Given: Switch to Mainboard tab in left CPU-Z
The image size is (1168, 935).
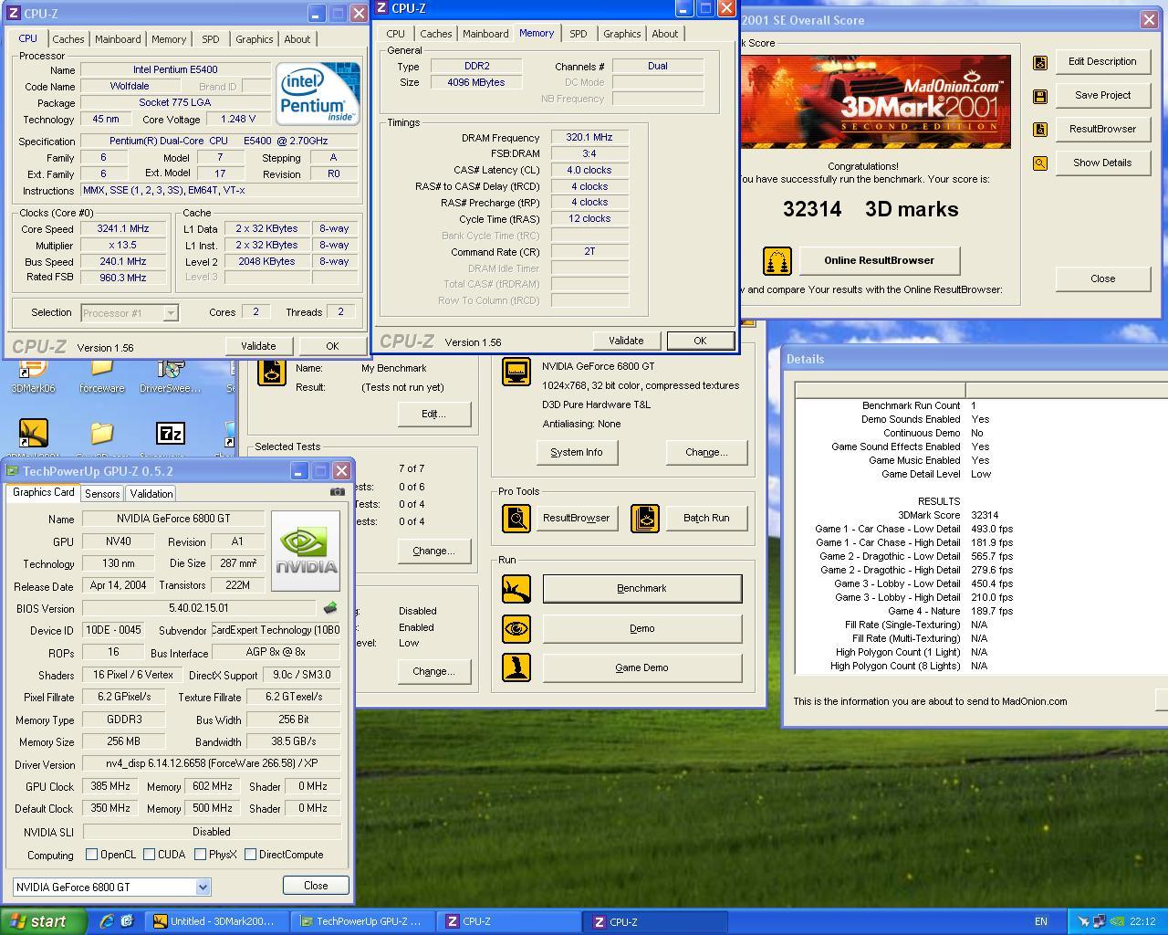Looking at the screenshot, I should [118, 39].
